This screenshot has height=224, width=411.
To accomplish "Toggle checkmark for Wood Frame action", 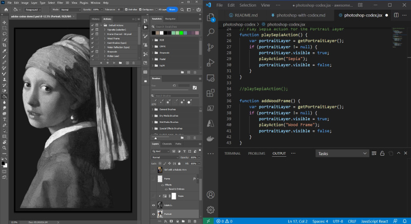I will point(92,39).
